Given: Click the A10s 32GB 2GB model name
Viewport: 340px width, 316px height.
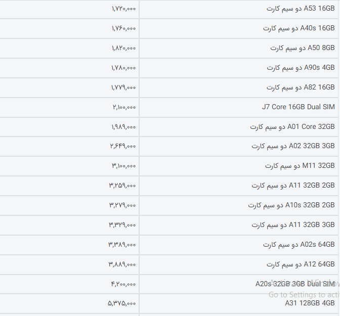Looking at the screenshot, I should coord(291,205).
